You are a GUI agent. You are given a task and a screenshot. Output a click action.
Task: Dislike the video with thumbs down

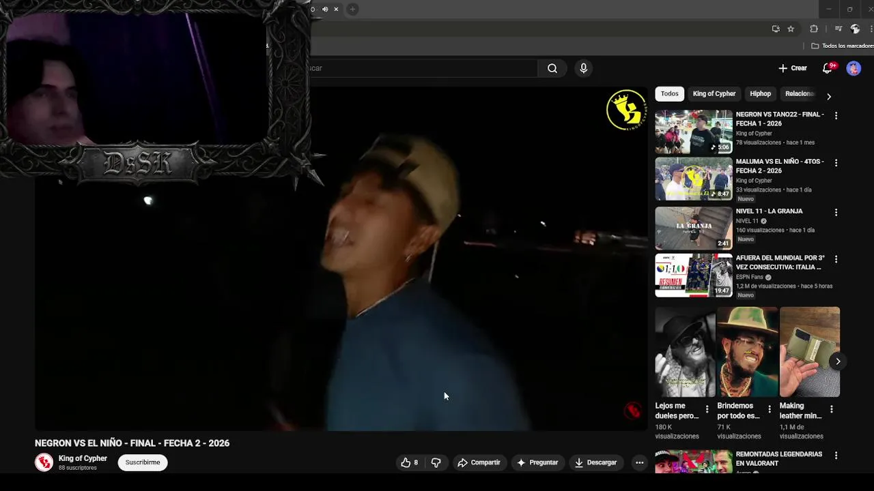[436, 462]
